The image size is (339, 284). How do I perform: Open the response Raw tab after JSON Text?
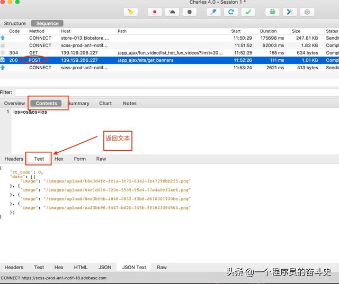(x=162, y=267)
